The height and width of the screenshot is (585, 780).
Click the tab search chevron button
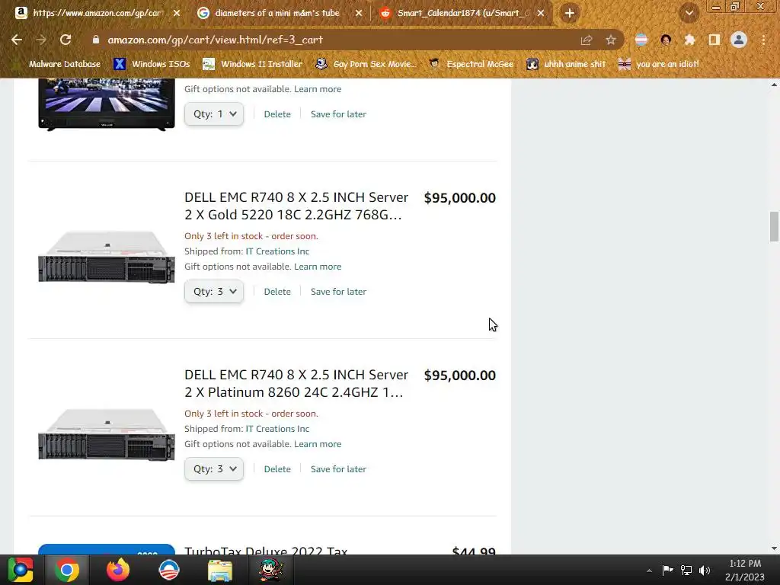coord(689,13)
